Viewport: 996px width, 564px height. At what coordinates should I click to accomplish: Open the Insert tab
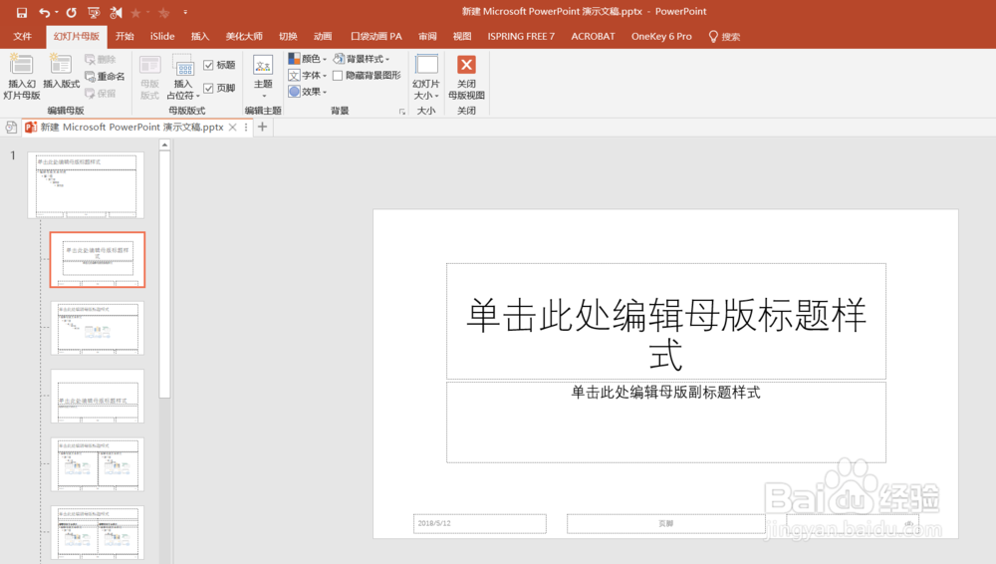pos(200,36)
